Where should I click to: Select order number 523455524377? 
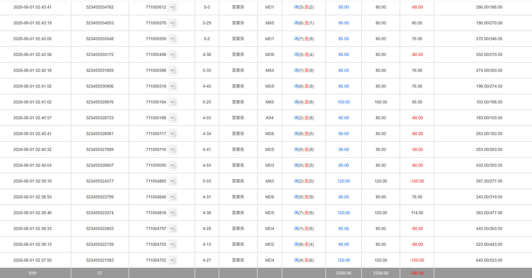tap(100, 181)
